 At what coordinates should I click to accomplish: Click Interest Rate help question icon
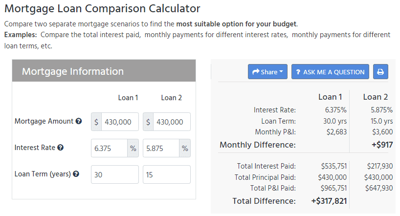click(60, 147)
